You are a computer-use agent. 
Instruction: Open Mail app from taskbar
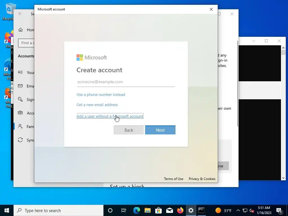(169, 210)
